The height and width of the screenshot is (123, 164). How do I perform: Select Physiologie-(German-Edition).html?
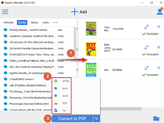tap(29, 104)
